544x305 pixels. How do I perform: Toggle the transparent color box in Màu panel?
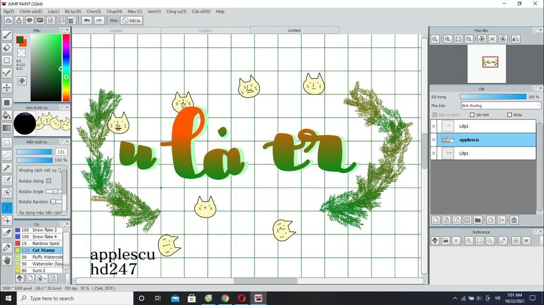pyautogui.click(x=21, y=53)
